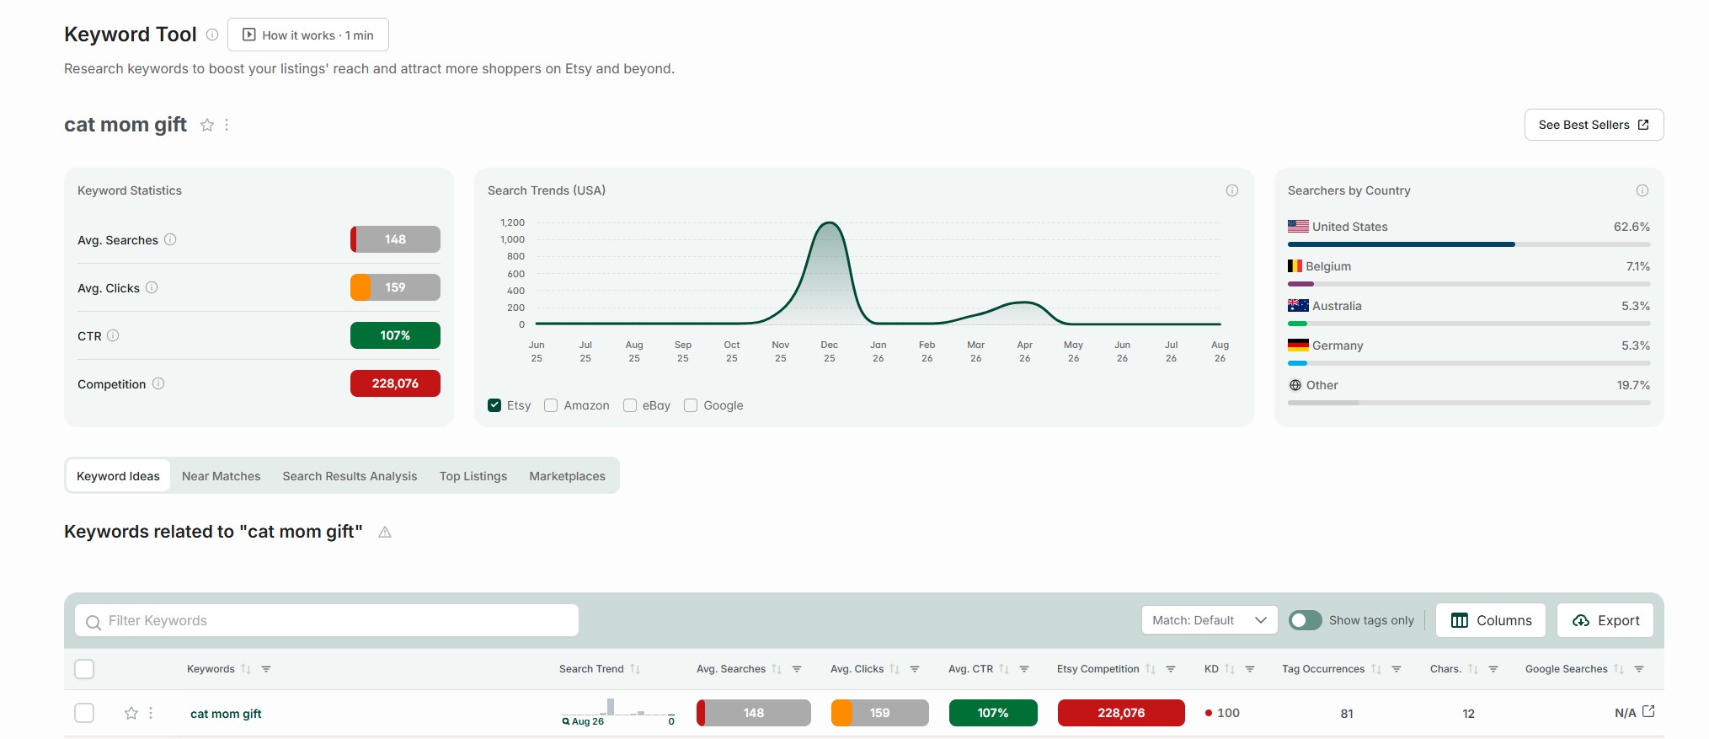Enable eBay search trend checkbox
The image size is (1709, 739).
tap(630, 405)
